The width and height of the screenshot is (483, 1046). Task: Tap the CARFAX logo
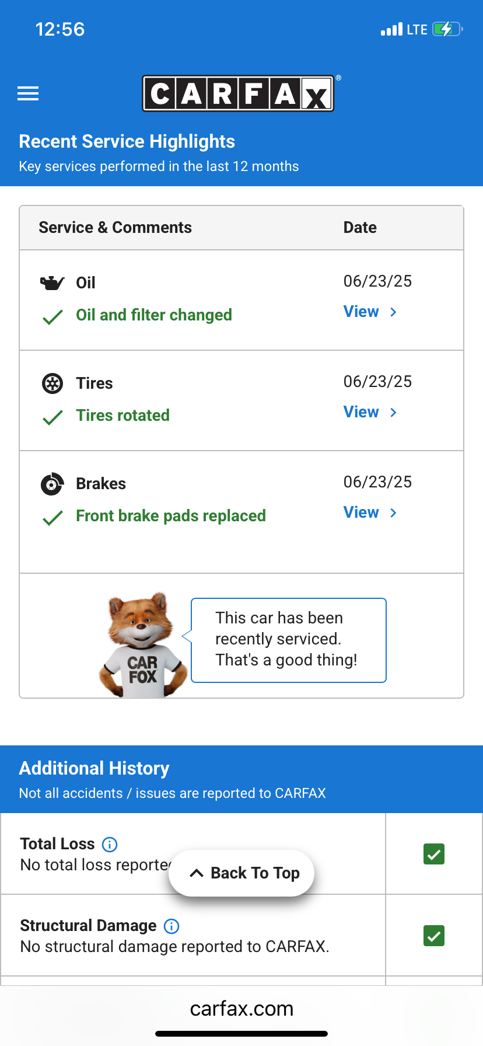(239, 93)
